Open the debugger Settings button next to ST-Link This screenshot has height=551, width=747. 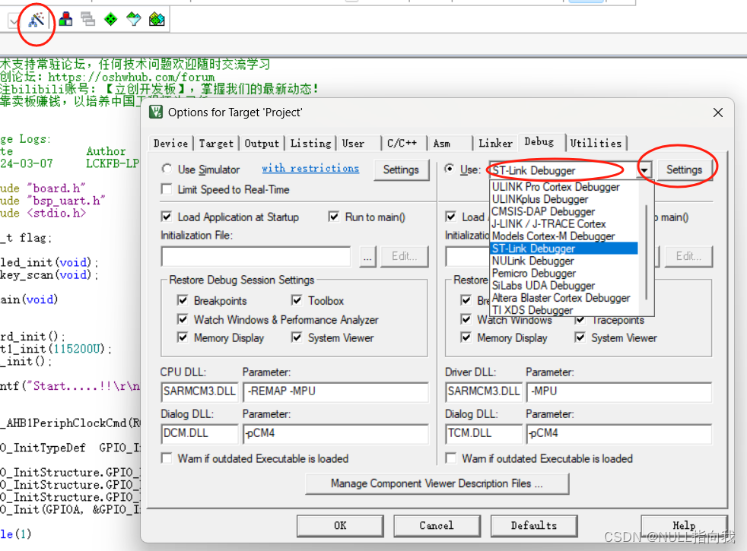click(x=684, y=170)
